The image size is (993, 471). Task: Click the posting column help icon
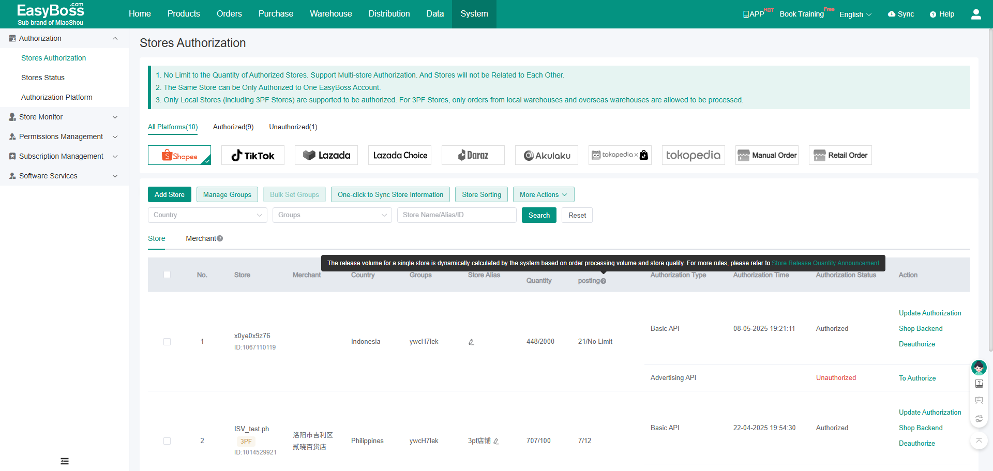(603, 281)
